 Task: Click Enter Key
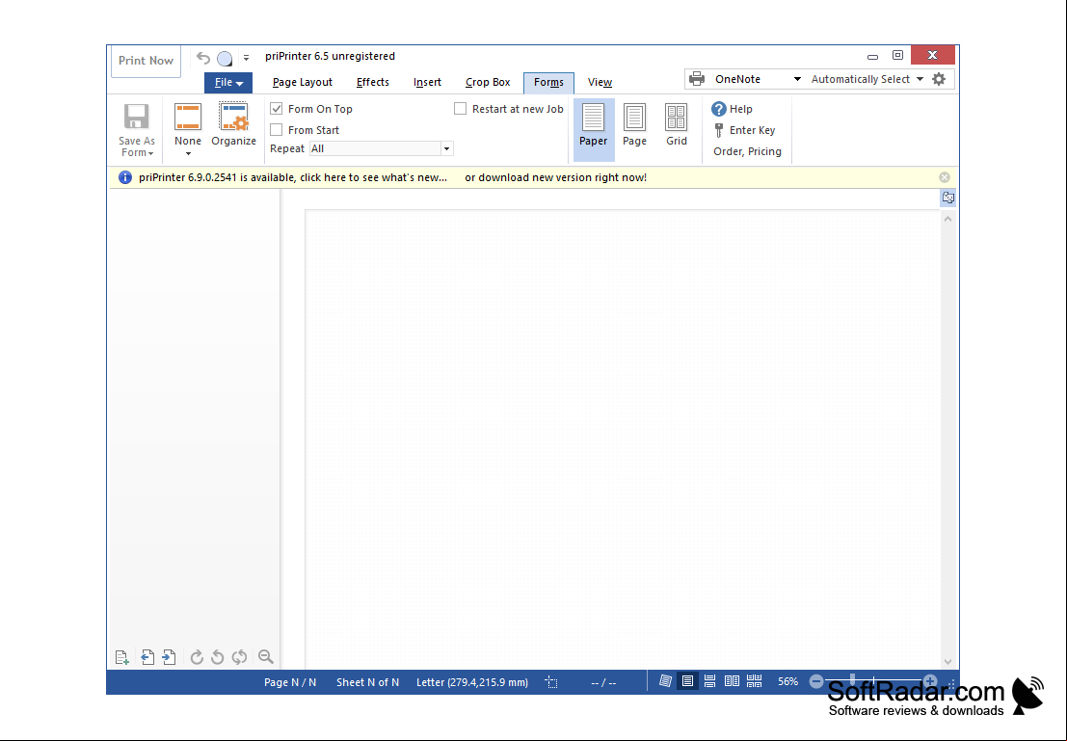[744, 130]
